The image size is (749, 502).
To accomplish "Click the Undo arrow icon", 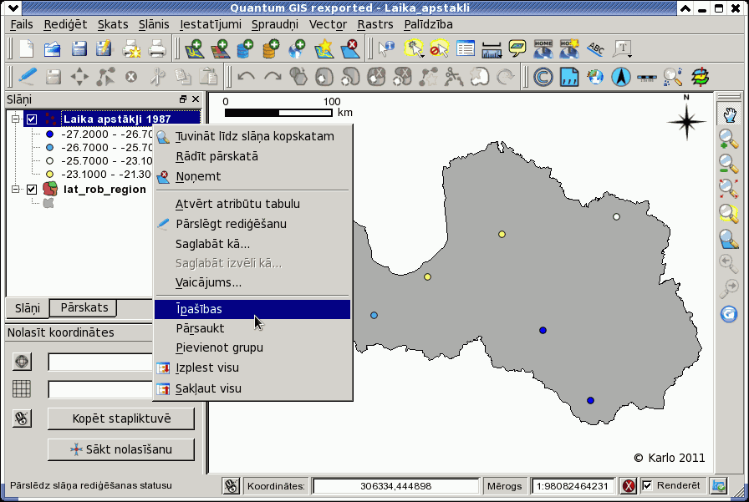I will click(x=246, y=76).
